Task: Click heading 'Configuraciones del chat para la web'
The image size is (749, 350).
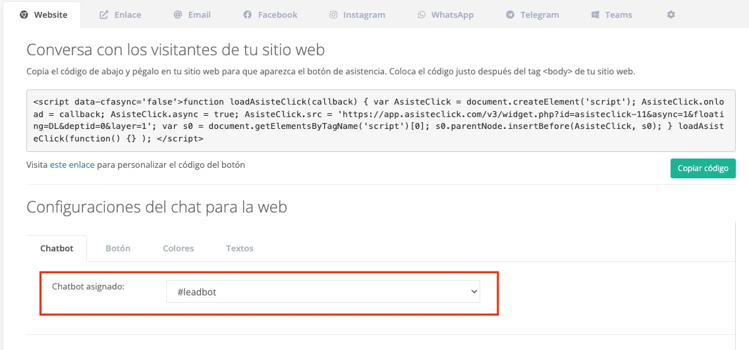Action: tap(157, 207)
